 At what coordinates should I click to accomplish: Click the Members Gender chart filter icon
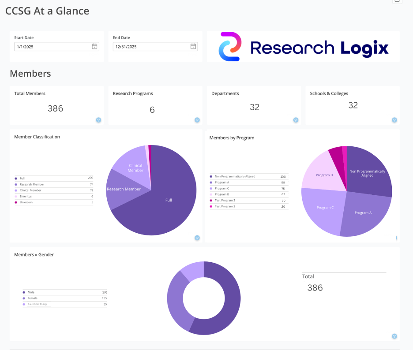tap(394, 336)
